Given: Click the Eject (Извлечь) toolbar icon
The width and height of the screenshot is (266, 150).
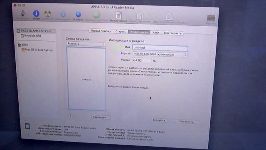Looking at the screenshot, I should tap(78, 15).
